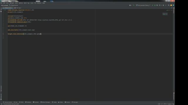Open the Window menu
The height and width of the screenshot is (105, 188).
(39, 3)
